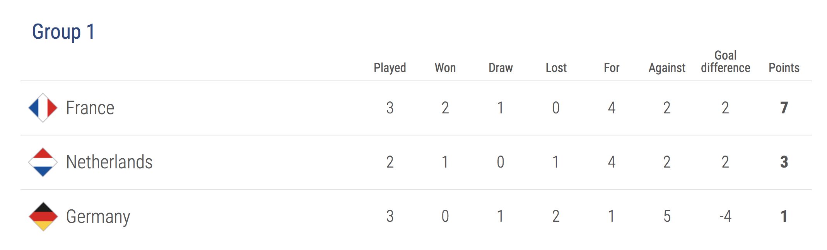This screenshot has height=250, width=827.
Task: Click the Netherlands flag icon
Action: coord(43,162)
